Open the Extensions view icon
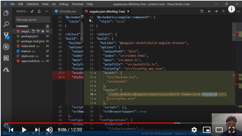This screenshot has width=242, height=136. (6, 58)
